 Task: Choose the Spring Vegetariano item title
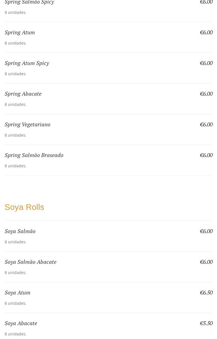coord(27,124)
